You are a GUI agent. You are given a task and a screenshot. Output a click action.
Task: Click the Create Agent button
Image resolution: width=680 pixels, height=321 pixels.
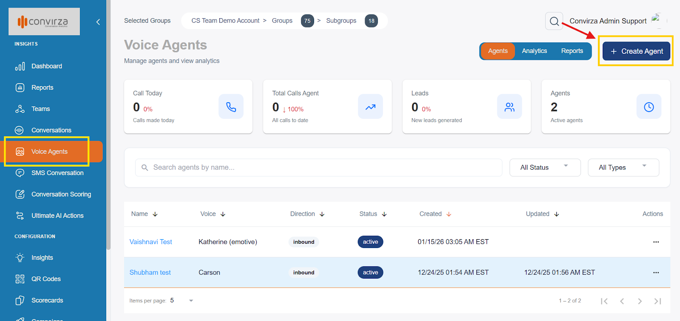[636, 51]
